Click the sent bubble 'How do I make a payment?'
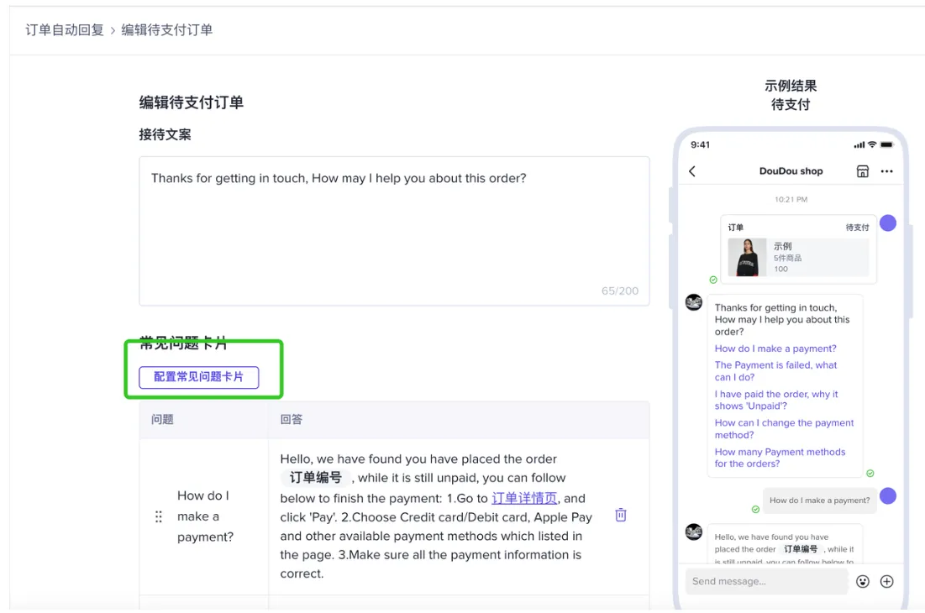 click(819, 500)
